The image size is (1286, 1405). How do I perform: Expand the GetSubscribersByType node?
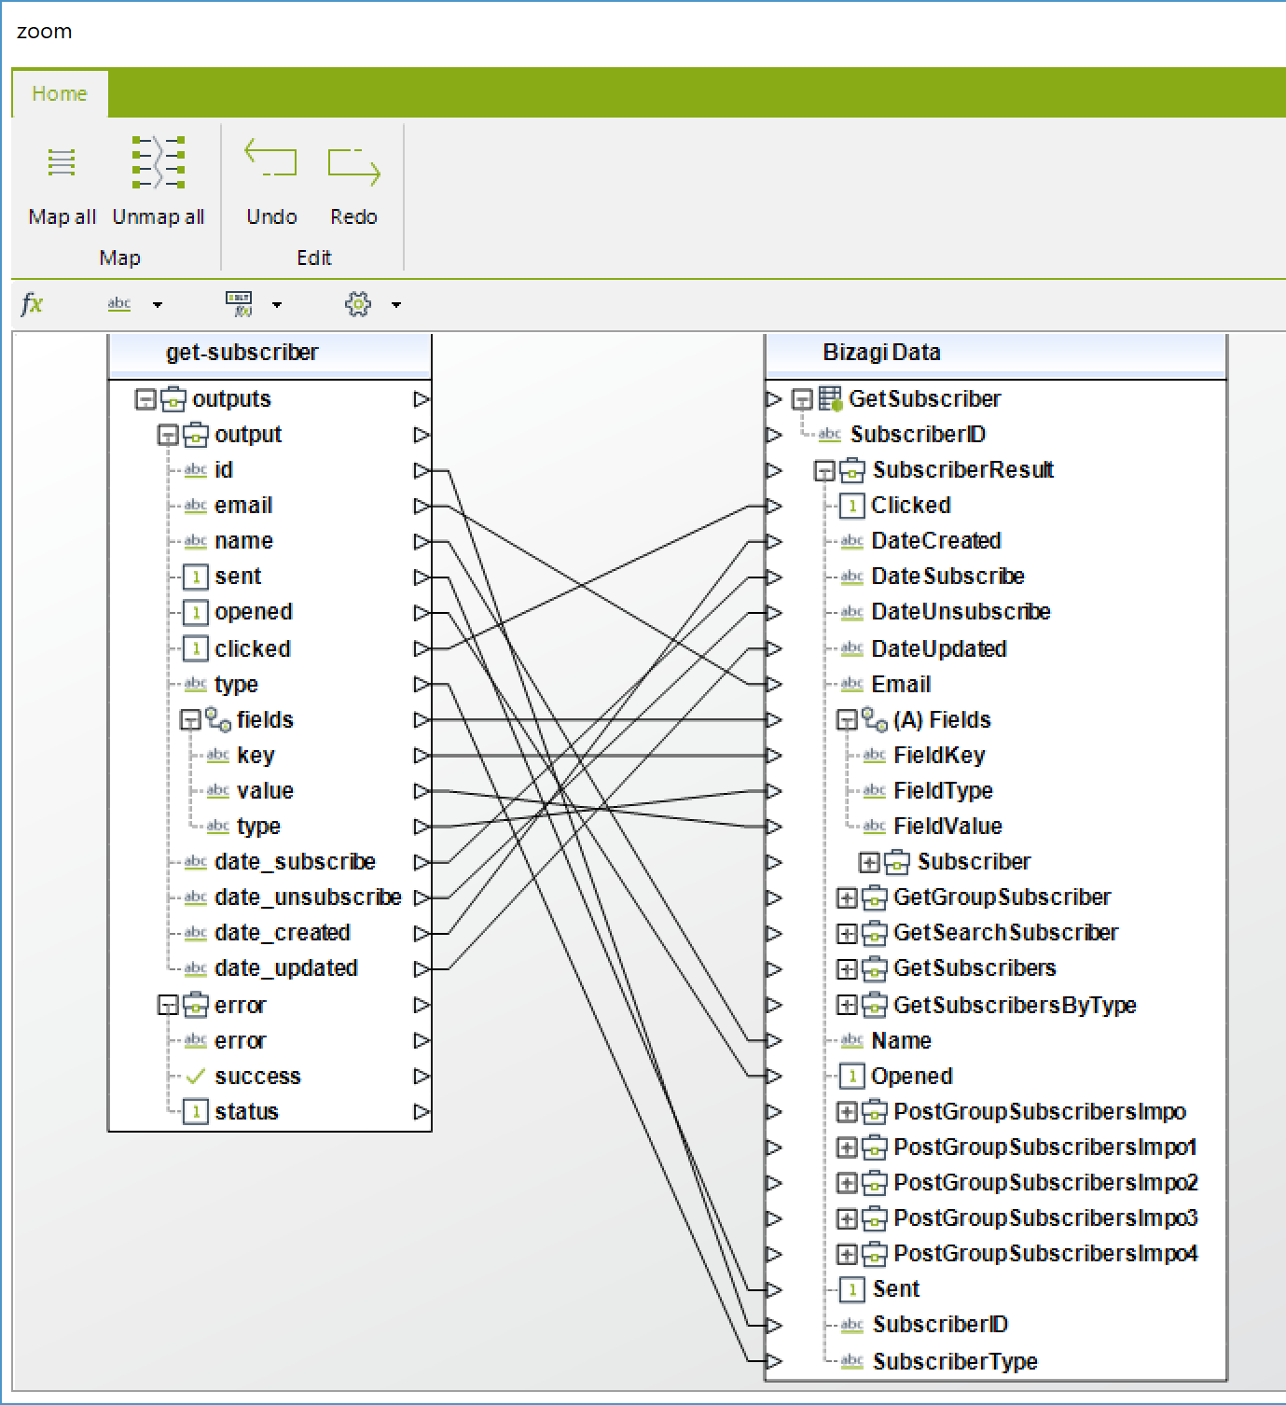click(847, 1006)
